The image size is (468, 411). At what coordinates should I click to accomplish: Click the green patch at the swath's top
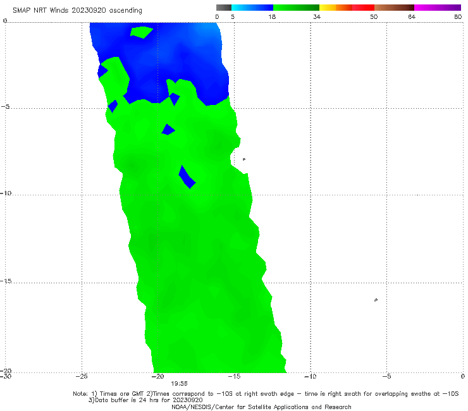pyautogui.click(x=142, y=32)
